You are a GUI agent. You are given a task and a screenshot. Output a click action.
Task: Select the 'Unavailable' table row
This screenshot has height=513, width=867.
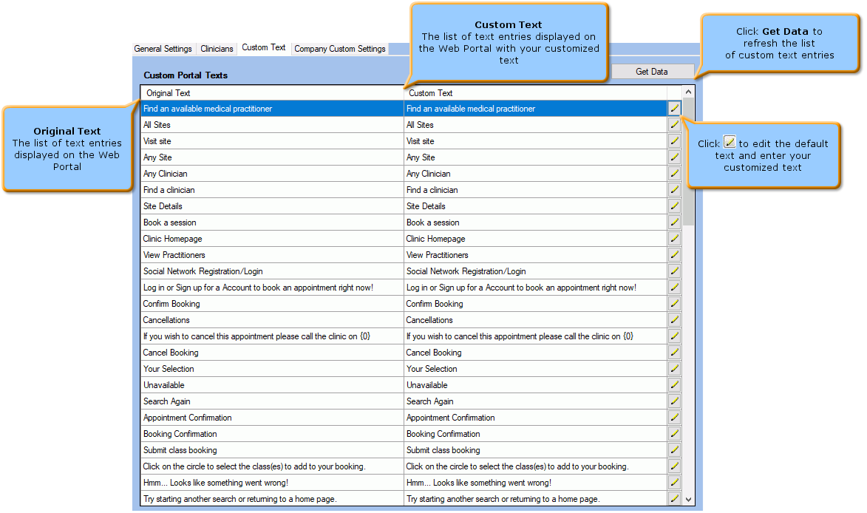tap(296, 384)
